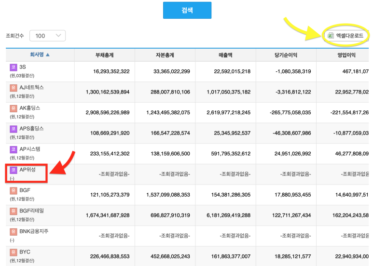The image size is (373, 266).
Task: Open company AK홀딩스
Action: tap(30, 108)
